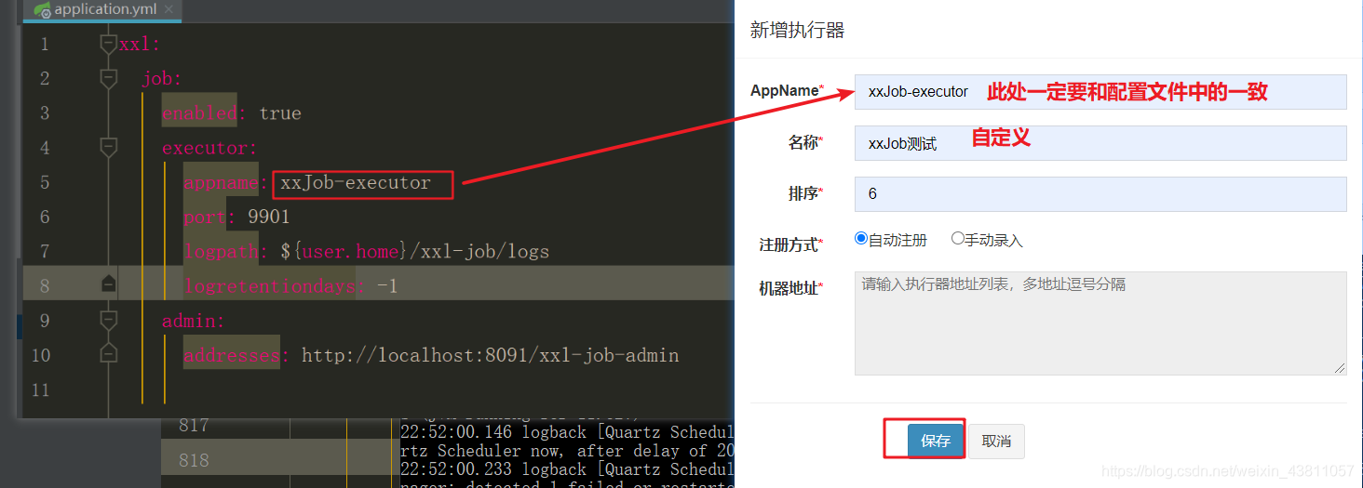Image resolution: width=1363 pixels, height=488 pixels.
Task: Click 'executor:' key on line 4
Action: click(x=209, y=148)
